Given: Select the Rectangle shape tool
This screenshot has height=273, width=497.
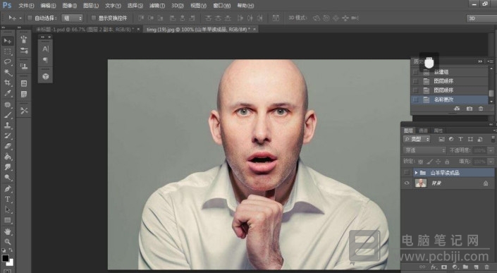Looking at the screenshot, I should [7, 220].
